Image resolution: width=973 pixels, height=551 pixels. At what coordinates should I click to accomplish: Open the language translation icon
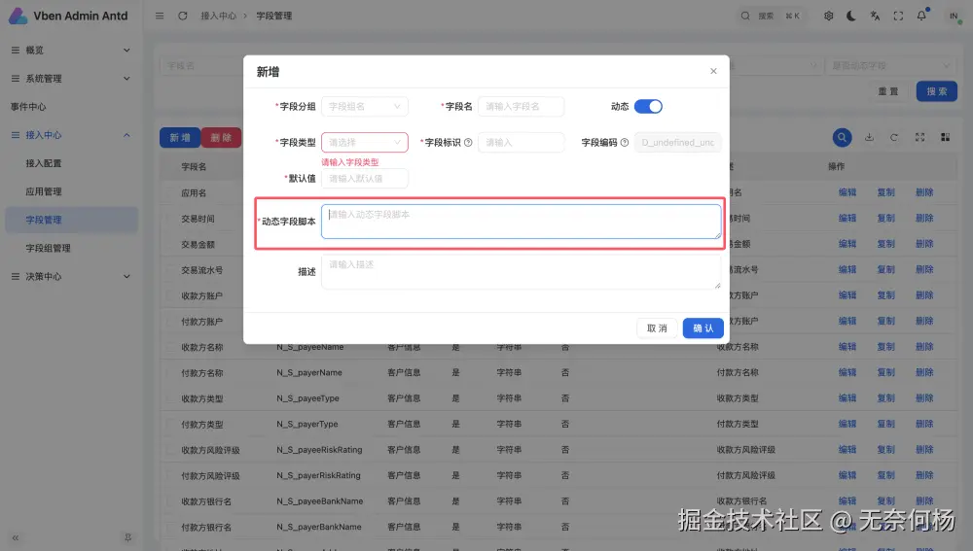click(x=875, y=16)
